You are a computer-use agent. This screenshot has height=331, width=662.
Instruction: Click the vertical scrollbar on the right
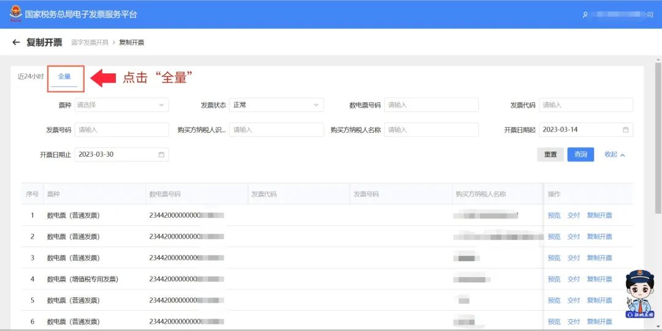pyautogui.click(x=658, y=138)
